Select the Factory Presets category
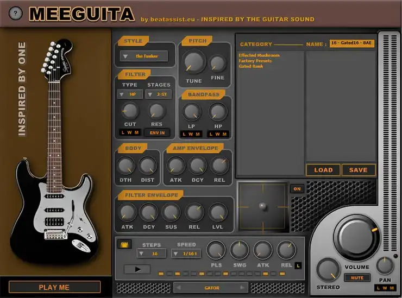This screenshot has width=402, height=298. click(x=255, y=61)
